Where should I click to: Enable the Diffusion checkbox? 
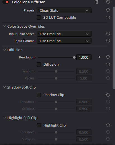pyautogui.click(x=39, y=64)
